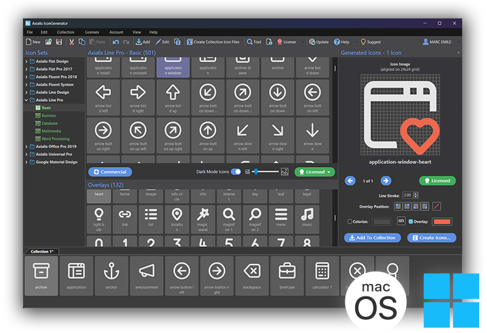
Task: Open the MARC EMILE account menu
Action: (437, 42)
